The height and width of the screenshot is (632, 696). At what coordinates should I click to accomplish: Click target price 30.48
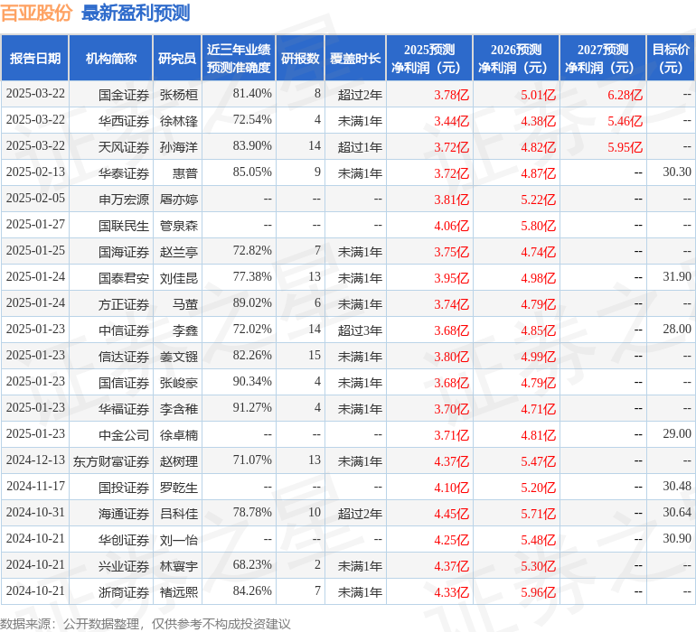(x=677, y=486)
